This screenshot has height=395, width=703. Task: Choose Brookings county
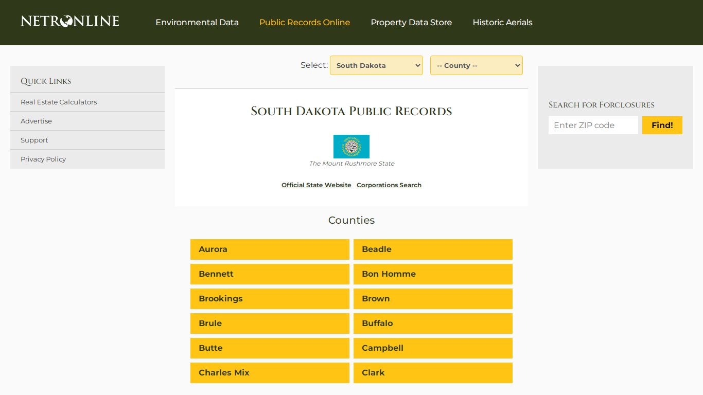[x=270, y=299]
